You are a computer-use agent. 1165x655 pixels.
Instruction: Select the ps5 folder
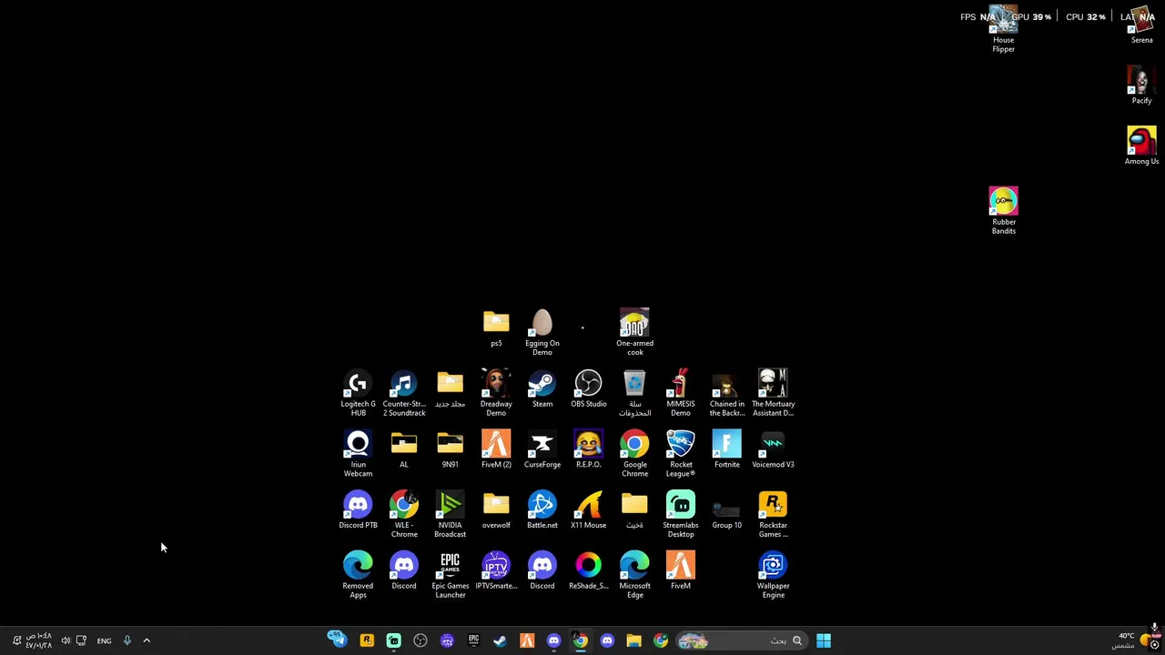point(496,329)
